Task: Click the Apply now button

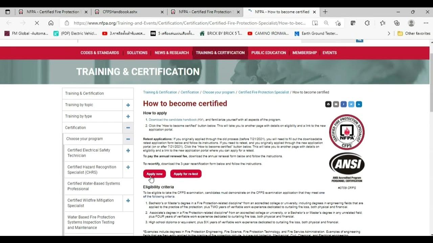Action: (155, 174)
